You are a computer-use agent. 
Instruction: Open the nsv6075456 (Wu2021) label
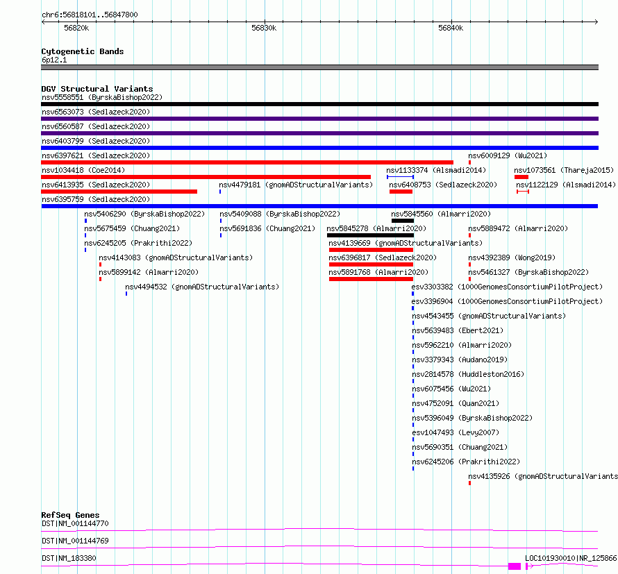coord(451,389)
